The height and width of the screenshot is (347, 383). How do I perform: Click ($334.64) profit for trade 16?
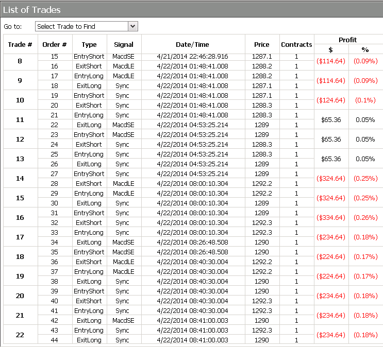(331, 217)
